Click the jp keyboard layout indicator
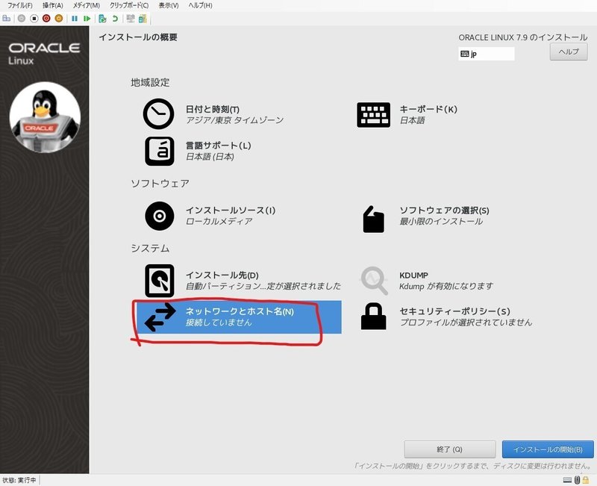This screenshot has height=486, width=597. coord(487,54)
